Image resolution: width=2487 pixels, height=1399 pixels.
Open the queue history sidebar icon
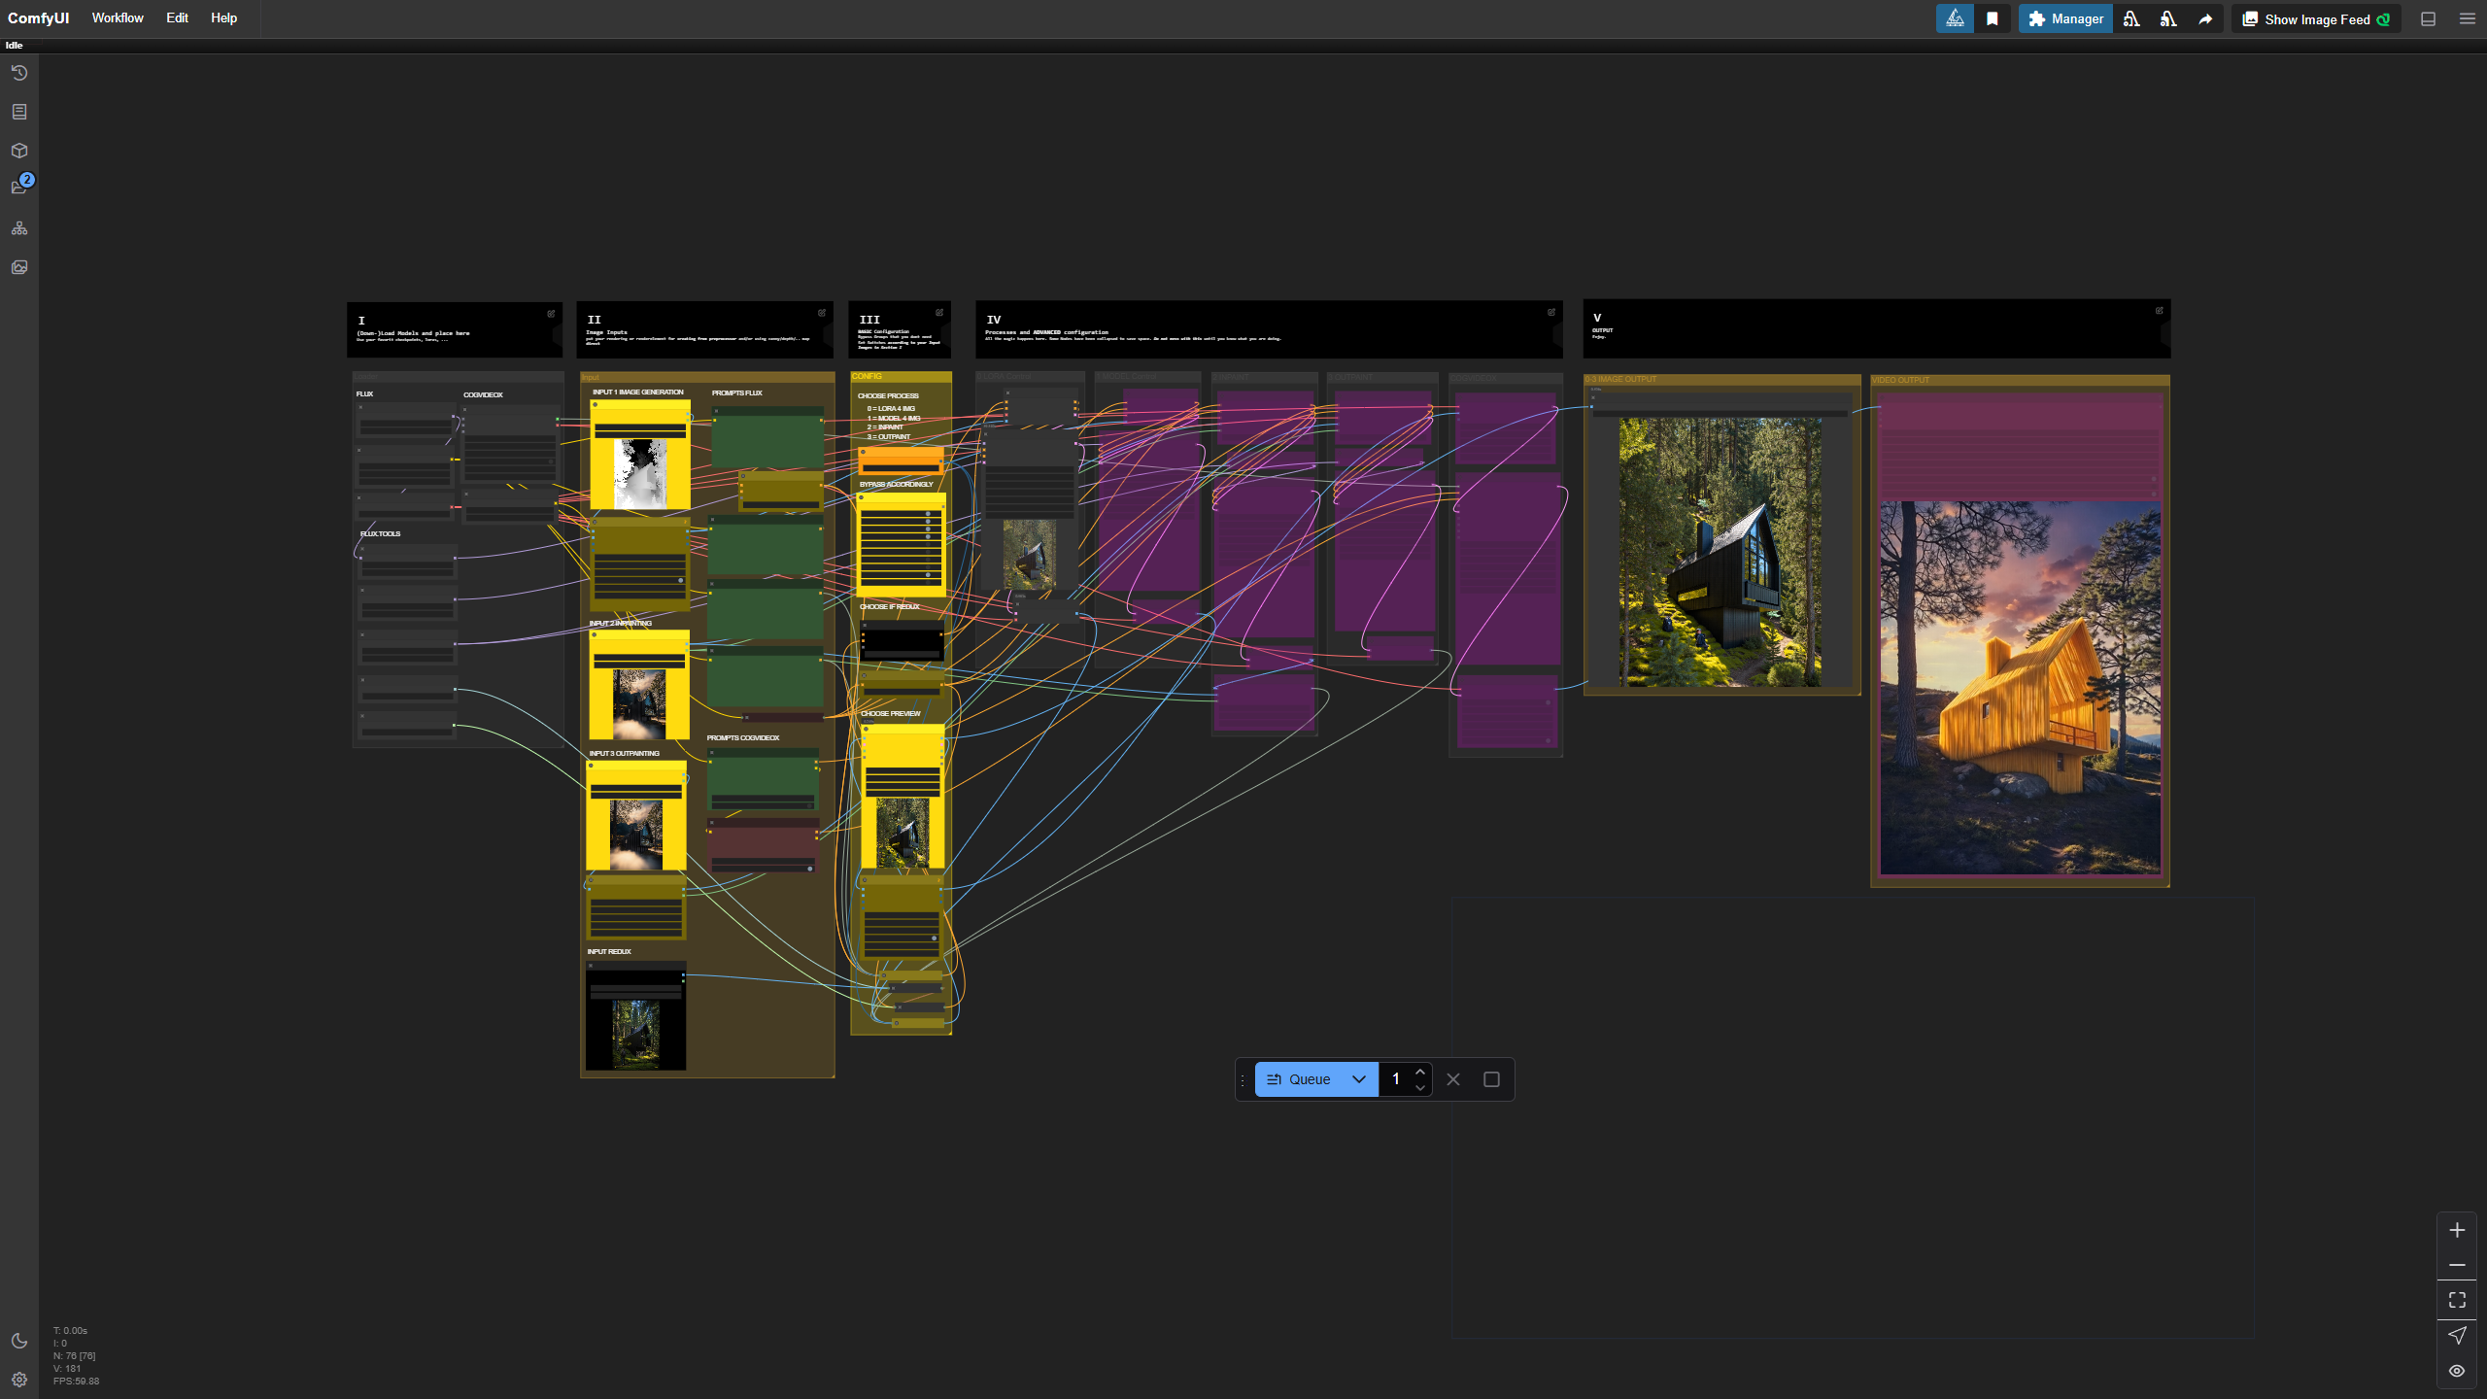coord(19,73)
